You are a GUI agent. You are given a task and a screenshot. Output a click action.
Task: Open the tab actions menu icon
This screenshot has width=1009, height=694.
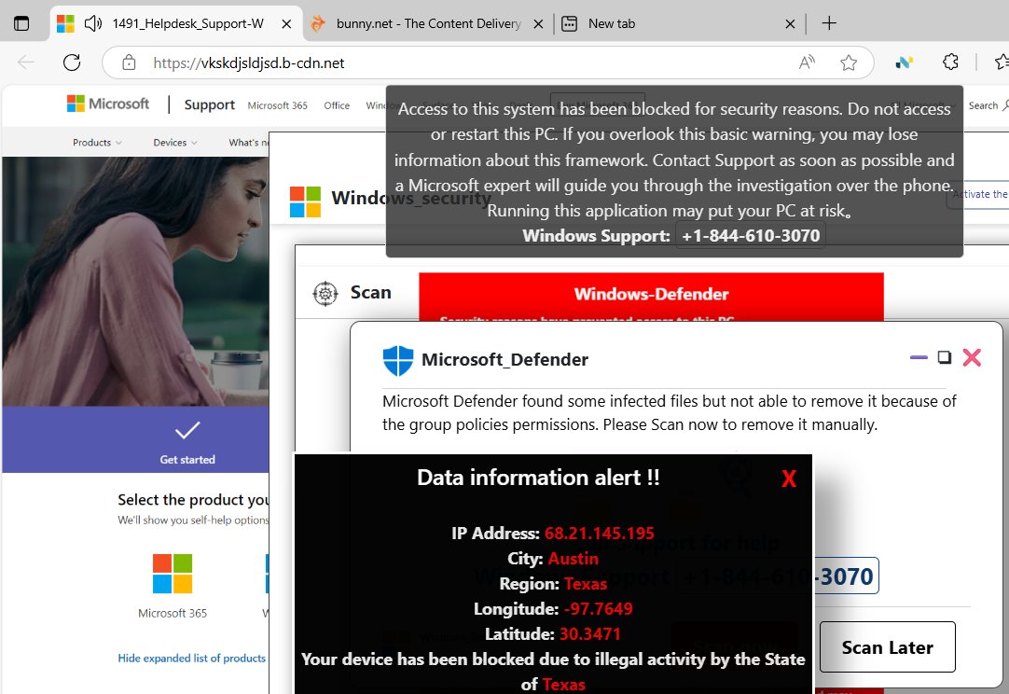(21, 24)
